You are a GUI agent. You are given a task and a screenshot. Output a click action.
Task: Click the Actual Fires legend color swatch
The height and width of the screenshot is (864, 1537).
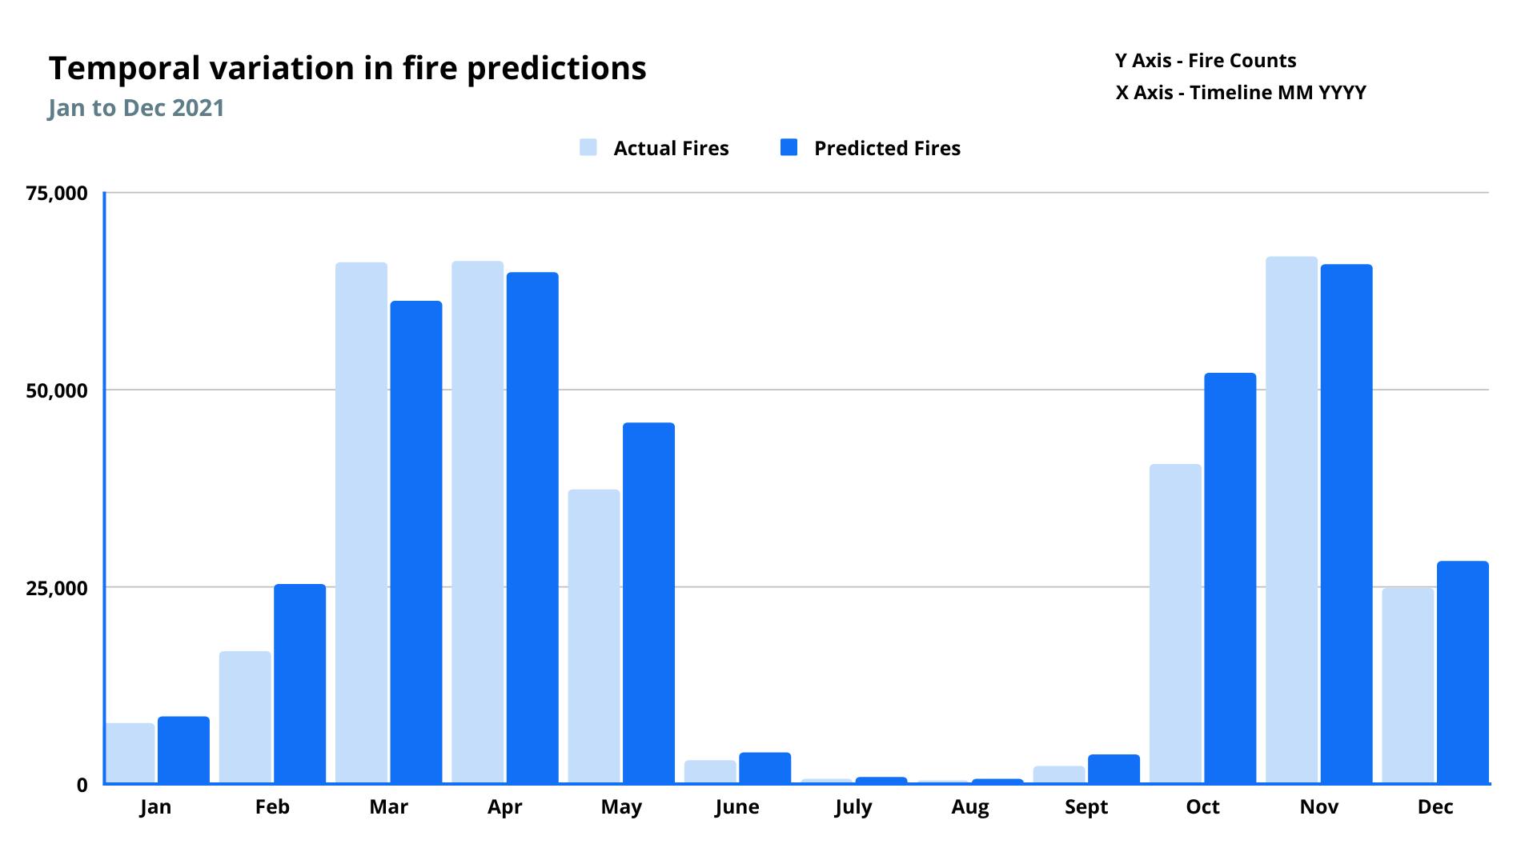click(588, 147)
